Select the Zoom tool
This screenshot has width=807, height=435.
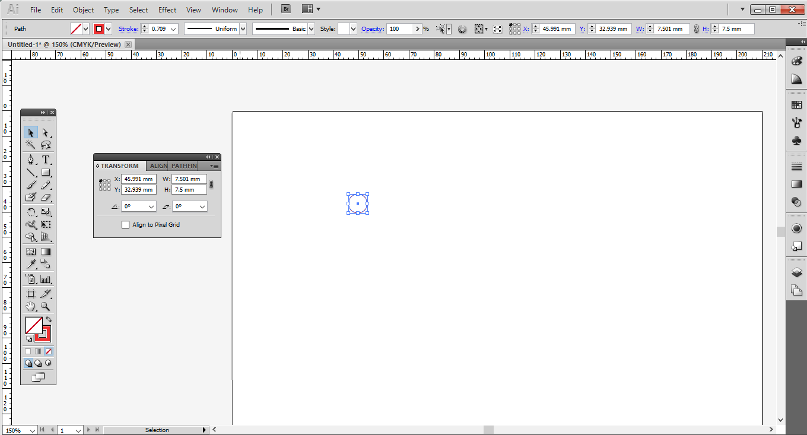(x=47, y=306)
